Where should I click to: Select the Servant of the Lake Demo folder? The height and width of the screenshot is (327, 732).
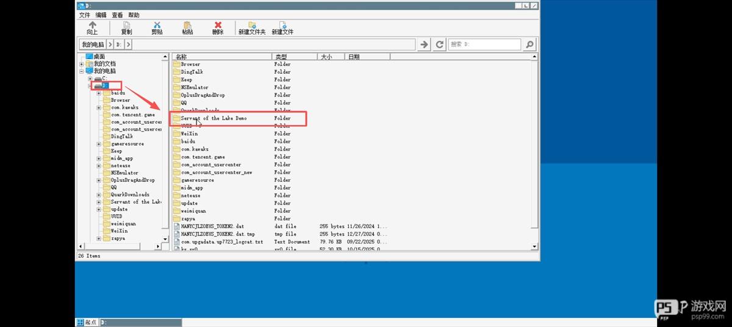[213, 118]
